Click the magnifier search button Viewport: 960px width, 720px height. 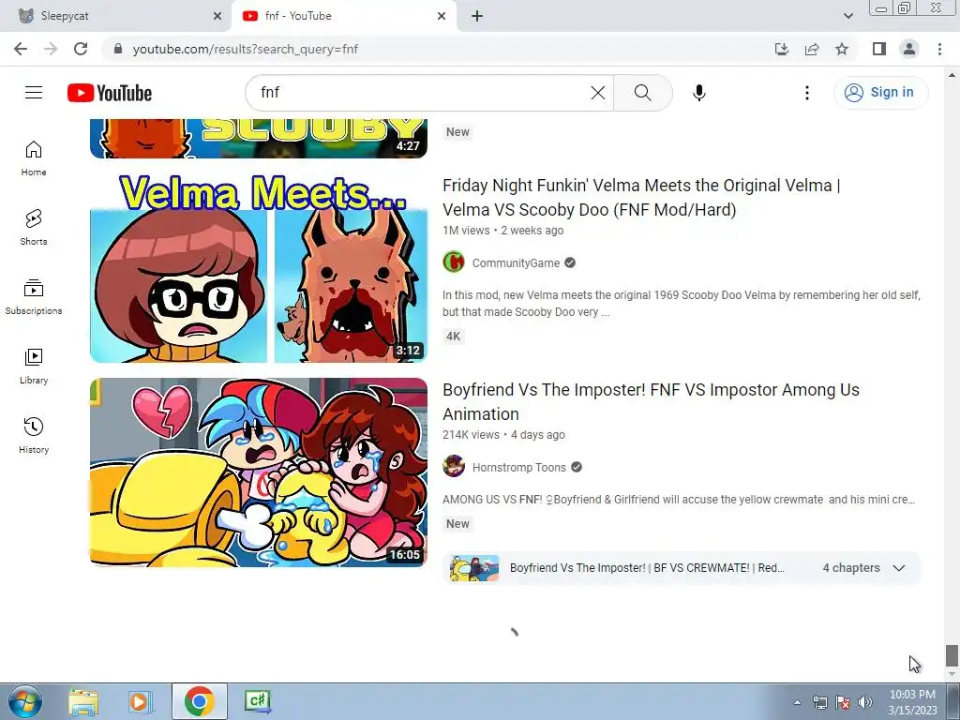click(x=643, y=93)
